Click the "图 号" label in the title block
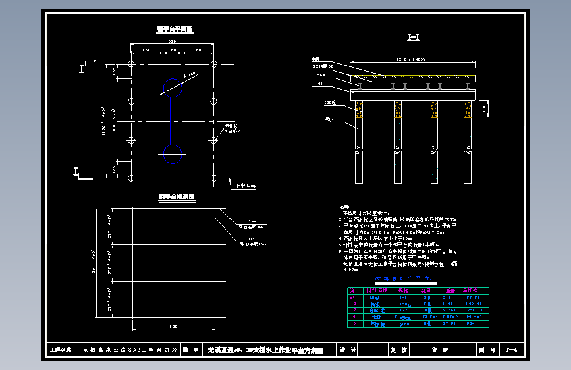Screen dimensions: 571x370 487,350
